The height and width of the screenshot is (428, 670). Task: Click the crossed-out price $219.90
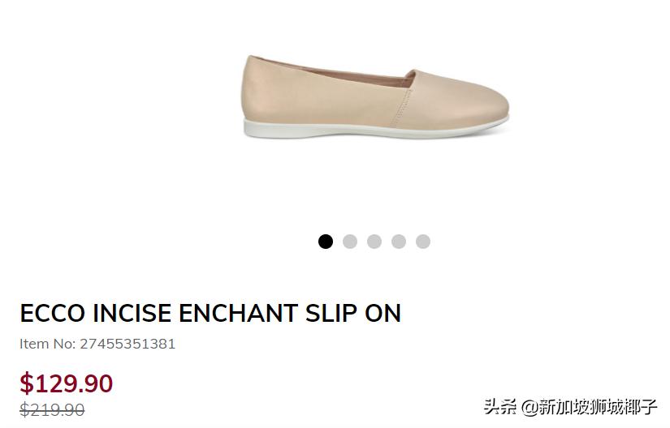point(52,409)
